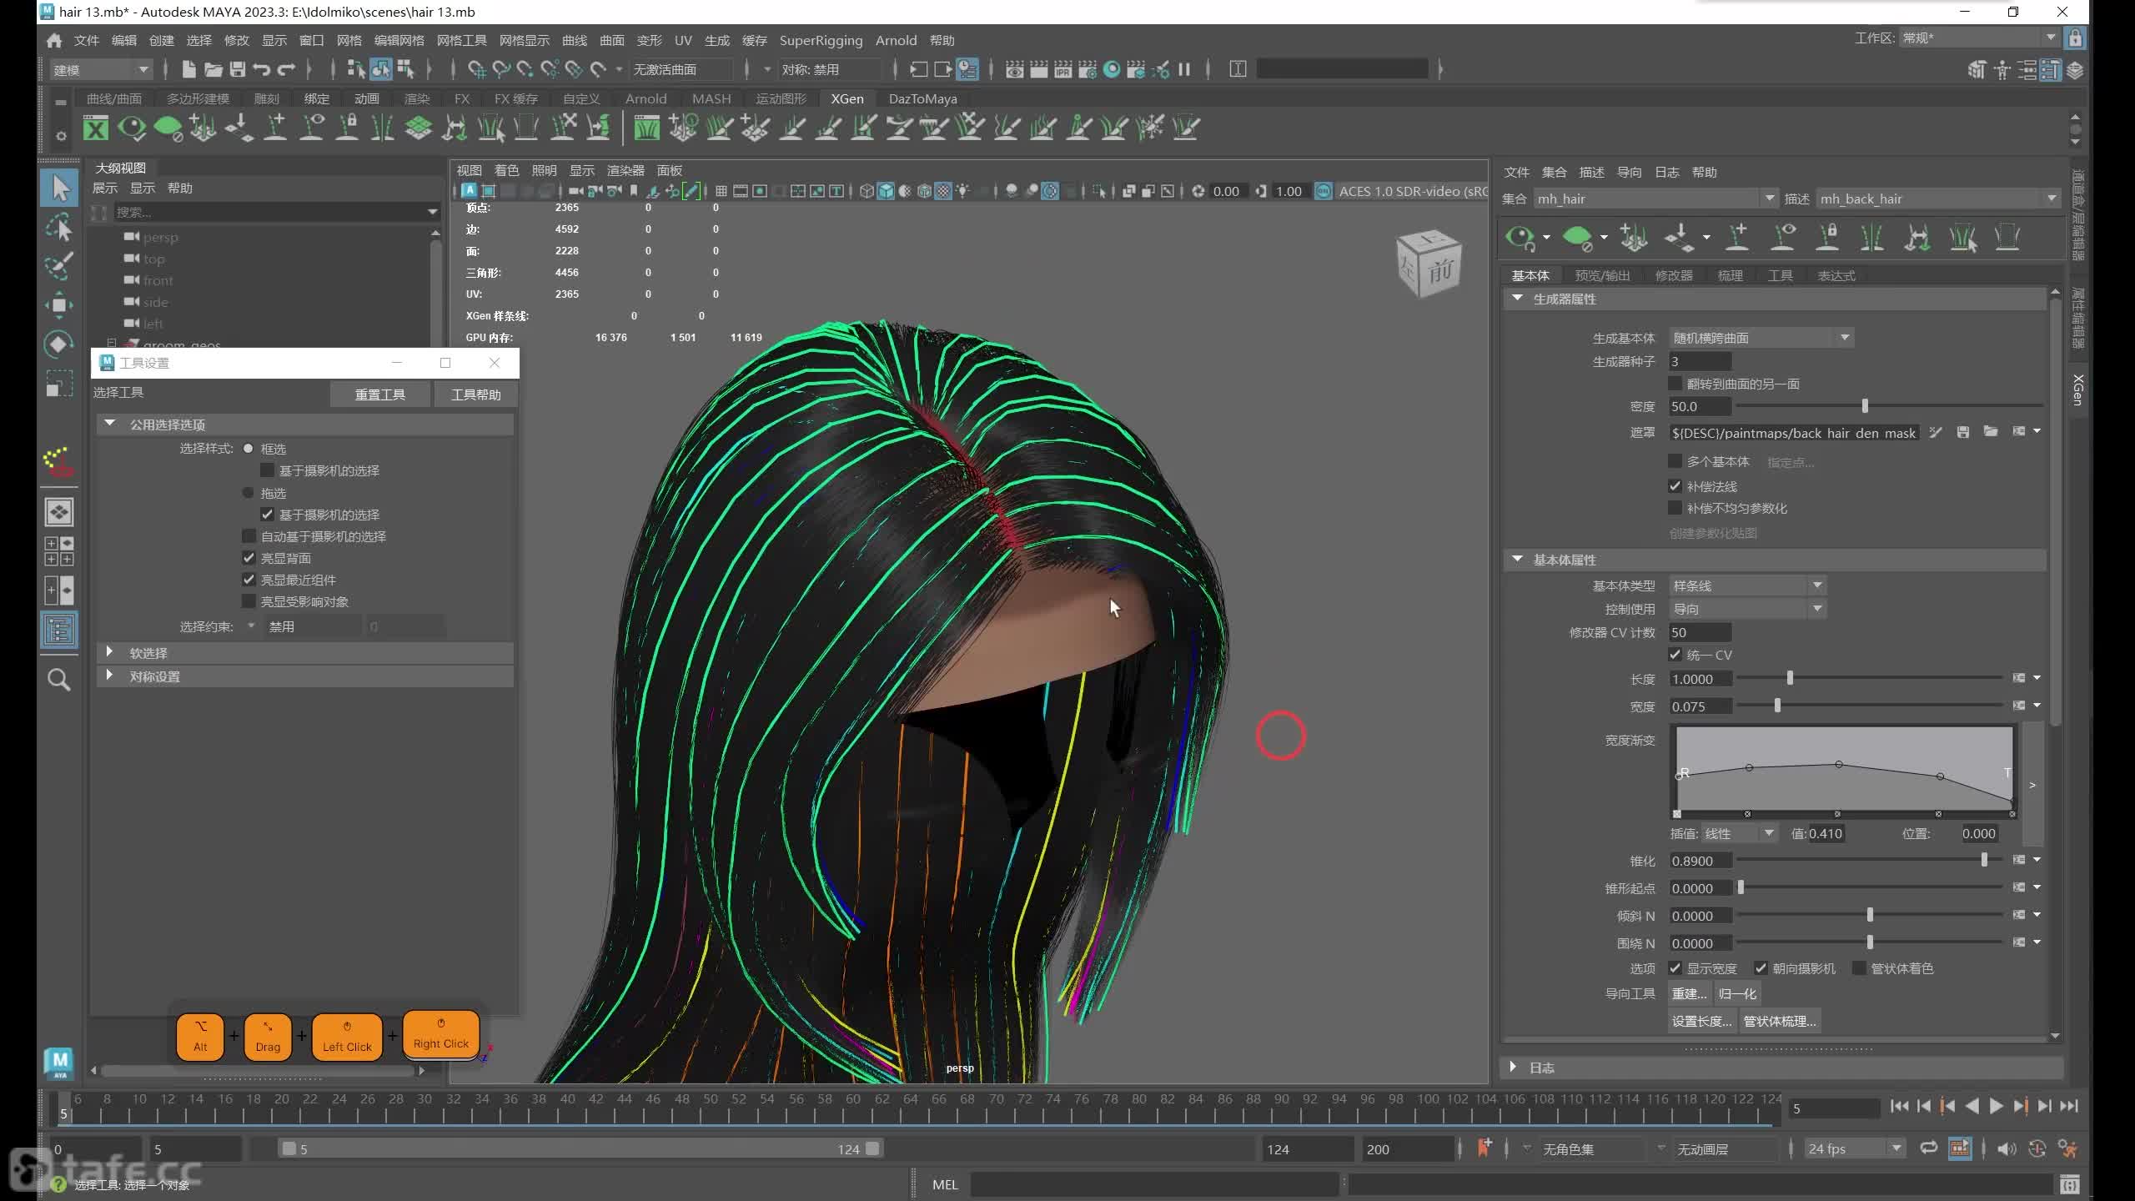The width and height of the screenshot is (2135, 1201).
Task: Click the 重置工具 button
Action: coord(380,394)
